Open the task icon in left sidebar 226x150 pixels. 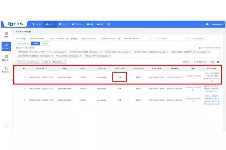pos(6,70)
